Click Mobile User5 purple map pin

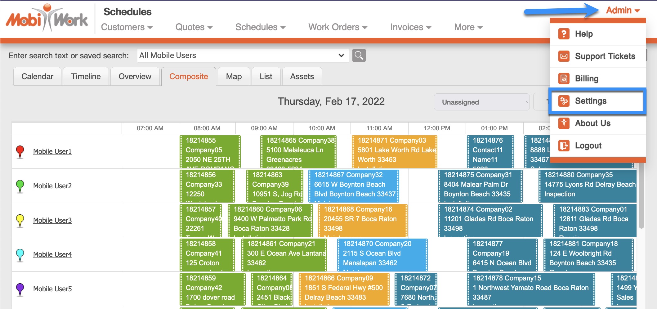tap(20, 289)
